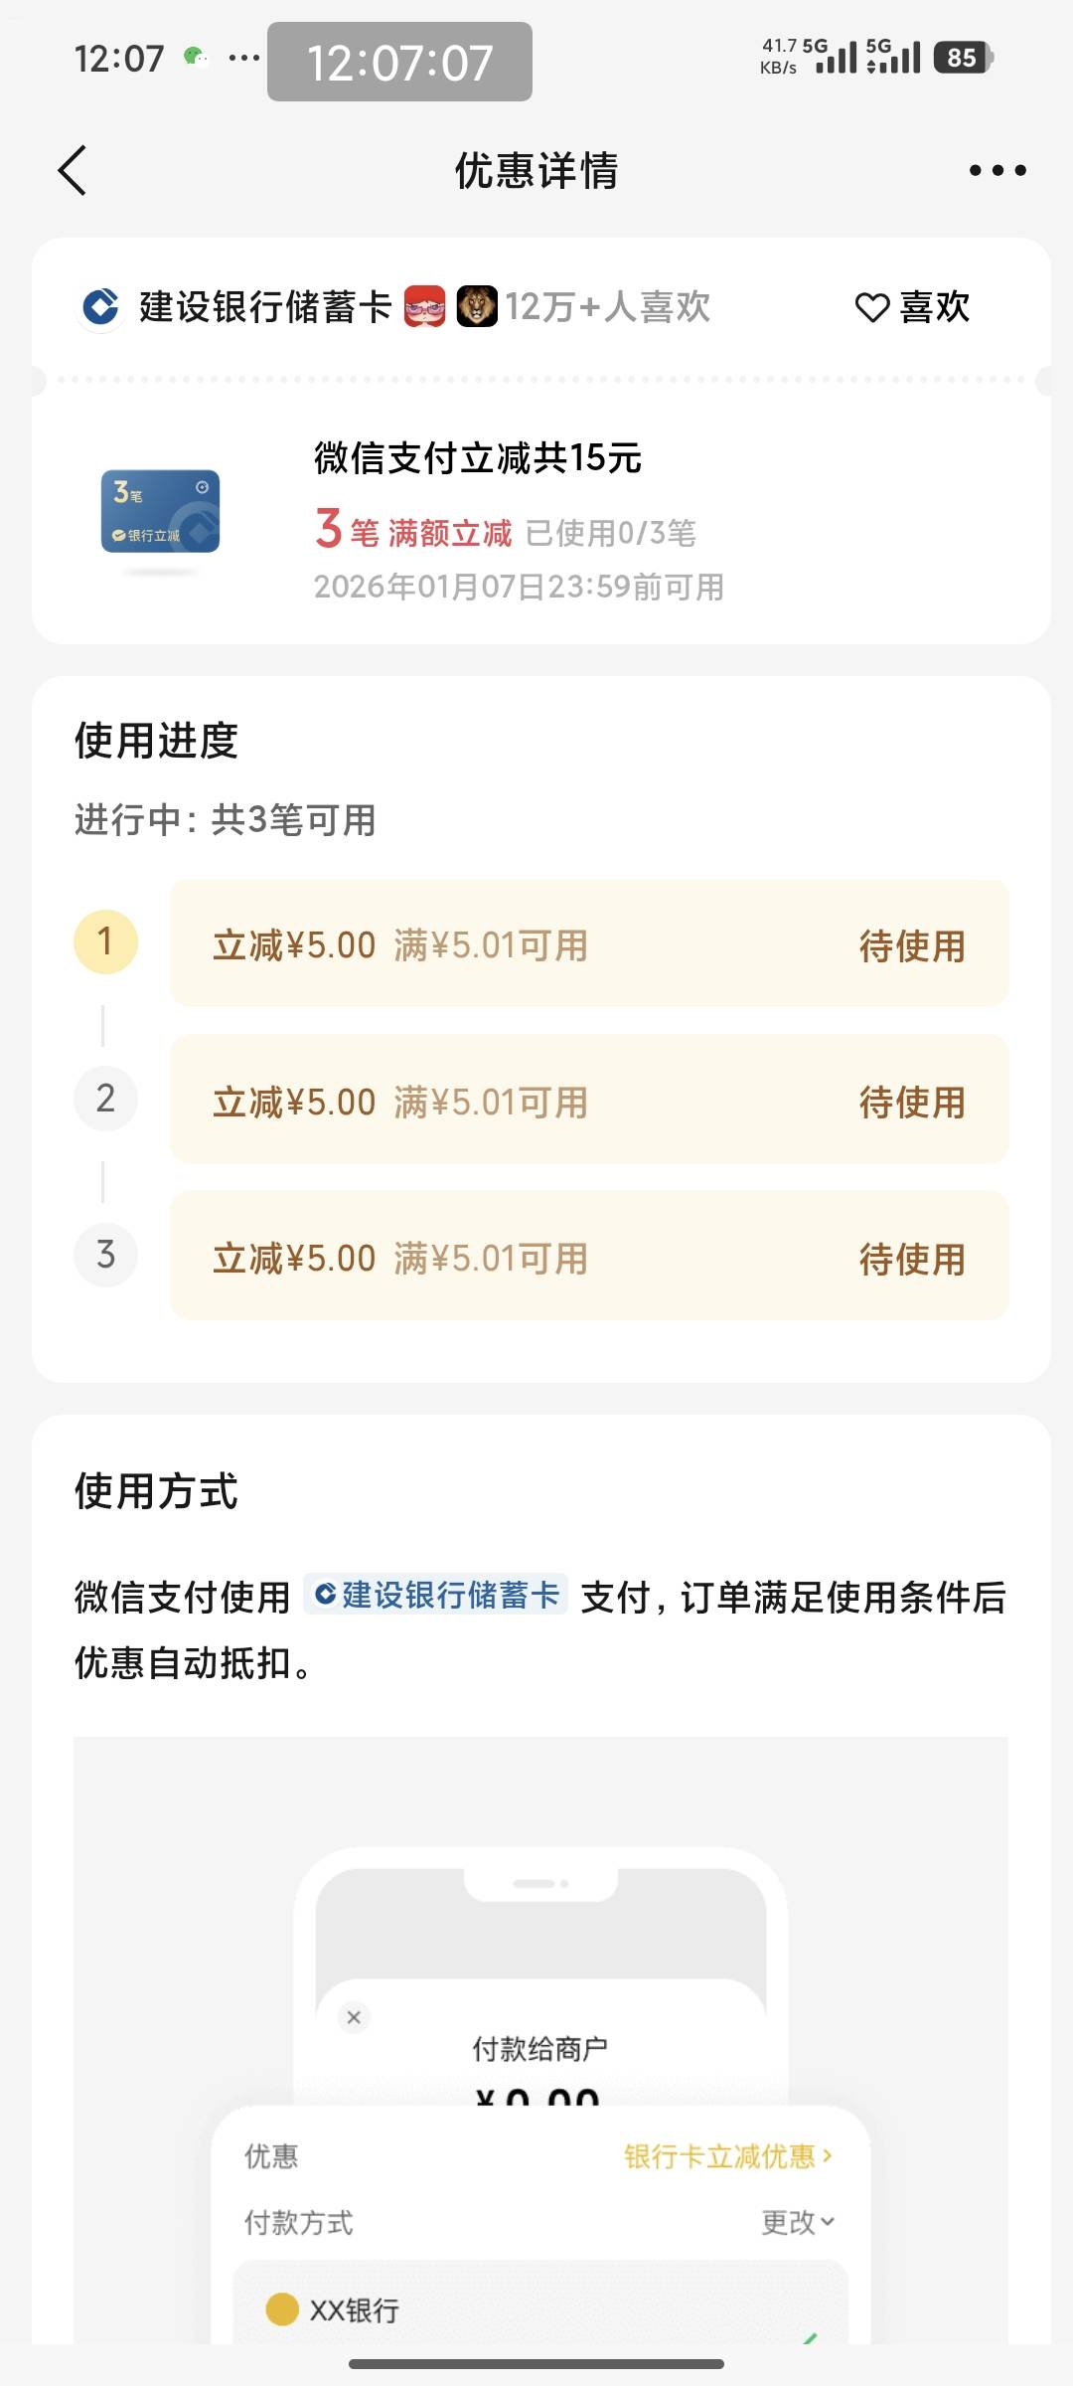The image size is (1073, 2386).
Task: Tap the back arrow icon
Action: point(73,170)
